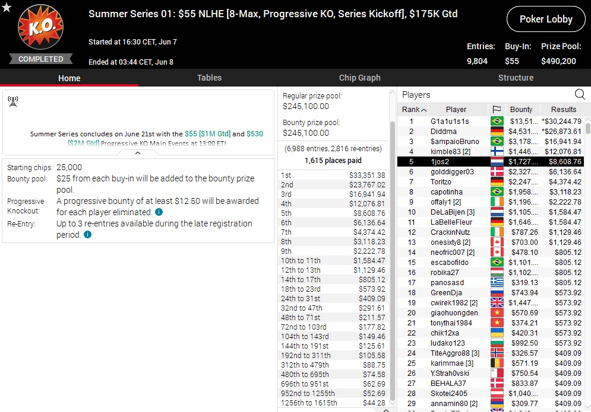Click Greece flag beside panosasd
The width and height of the screenshot is (591, 412).
pyautogui.click(x=497, y=283)
